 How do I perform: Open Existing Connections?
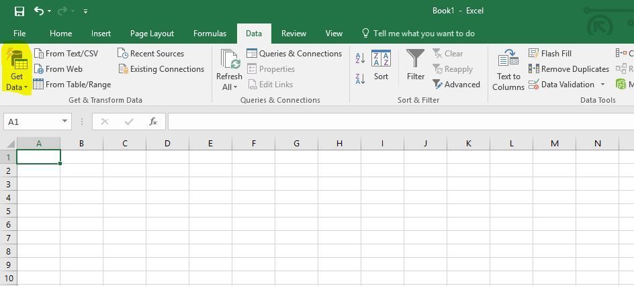pyautogui.click(x=161, y=69)
